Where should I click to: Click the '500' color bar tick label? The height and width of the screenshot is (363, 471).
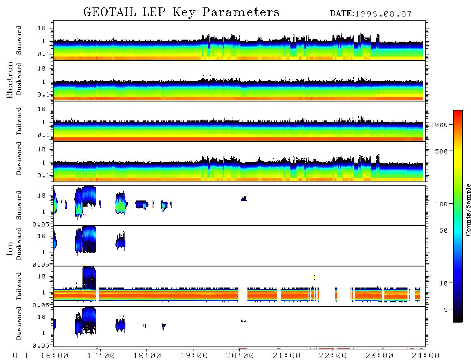click(441, 151)
